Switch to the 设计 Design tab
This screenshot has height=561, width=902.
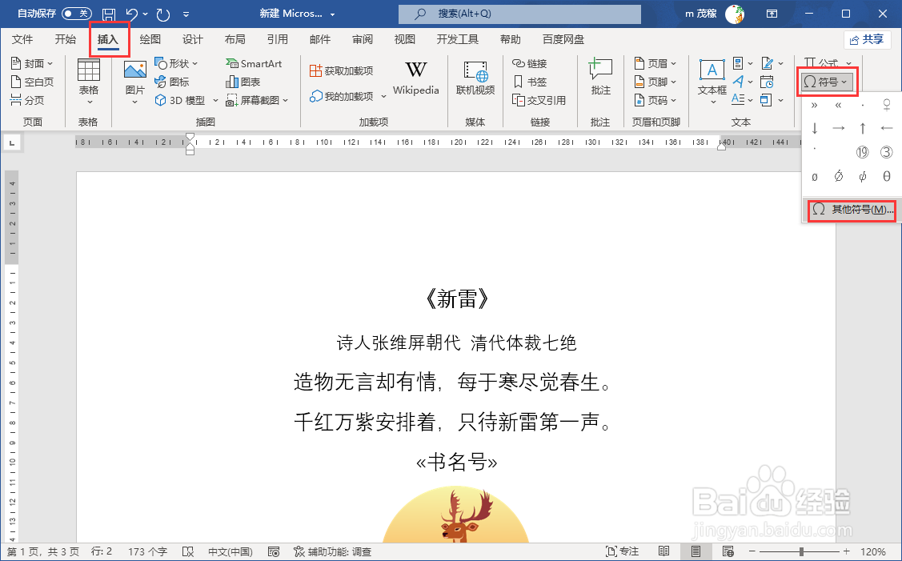(x=192, y=39)
